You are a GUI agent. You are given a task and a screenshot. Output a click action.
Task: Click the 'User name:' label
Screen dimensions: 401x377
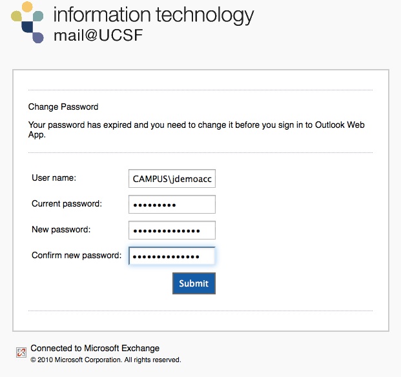click(54, 178)
